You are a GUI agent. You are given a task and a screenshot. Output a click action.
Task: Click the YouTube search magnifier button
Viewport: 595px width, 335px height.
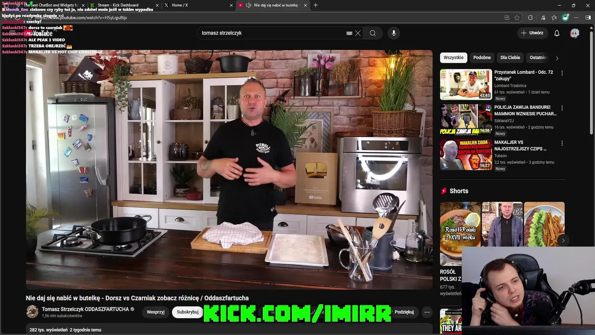click(x=373, y=33)
